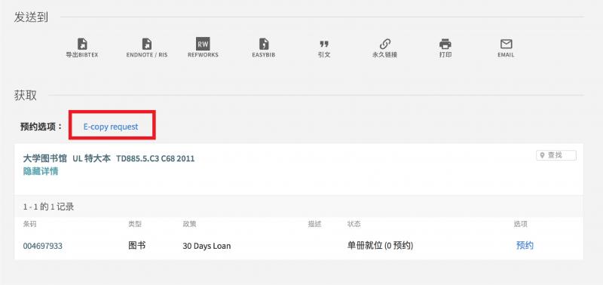The width and height of the screenshot is (603, 285).
Task: Click the 预约选项 label
Action: (x=41, y=127)
